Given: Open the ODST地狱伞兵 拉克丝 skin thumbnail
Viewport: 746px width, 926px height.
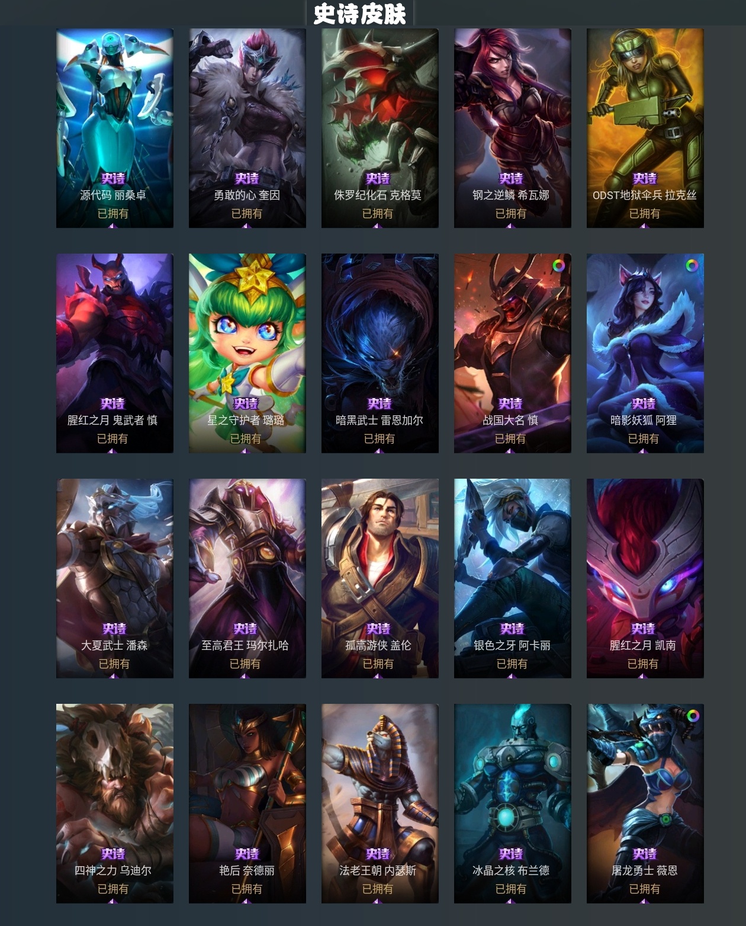Looking at the screenshot, I should coord(645,128).
